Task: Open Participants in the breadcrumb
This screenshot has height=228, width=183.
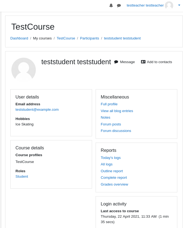Action: 90,38
